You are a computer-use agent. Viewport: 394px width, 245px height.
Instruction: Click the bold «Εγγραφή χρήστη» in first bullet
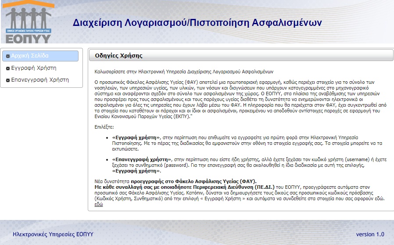(136, 137)
